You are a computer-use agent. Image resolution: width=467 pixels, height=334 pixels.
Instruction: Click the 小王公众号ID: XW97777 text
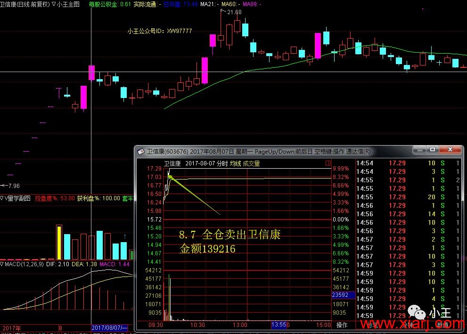tap(160, 31)
